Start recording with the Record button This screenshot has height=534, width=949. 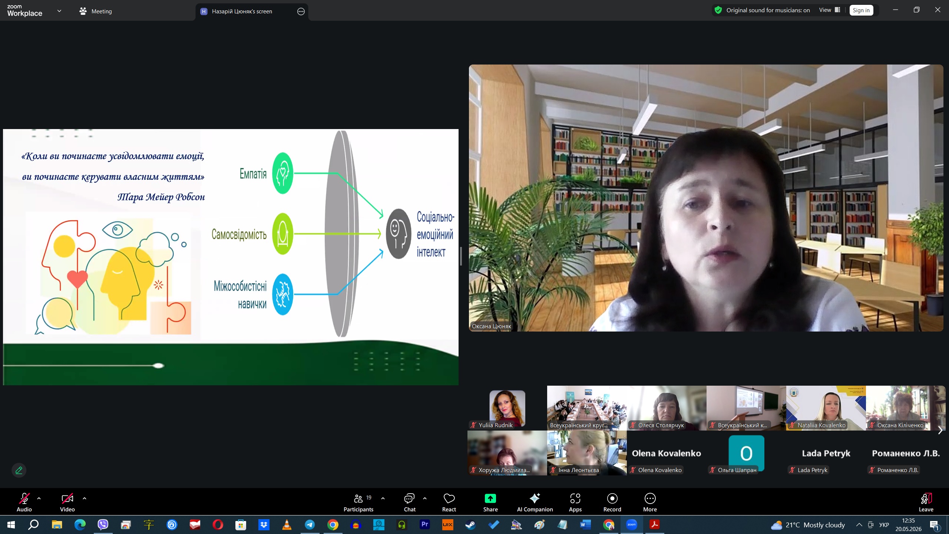612,502
